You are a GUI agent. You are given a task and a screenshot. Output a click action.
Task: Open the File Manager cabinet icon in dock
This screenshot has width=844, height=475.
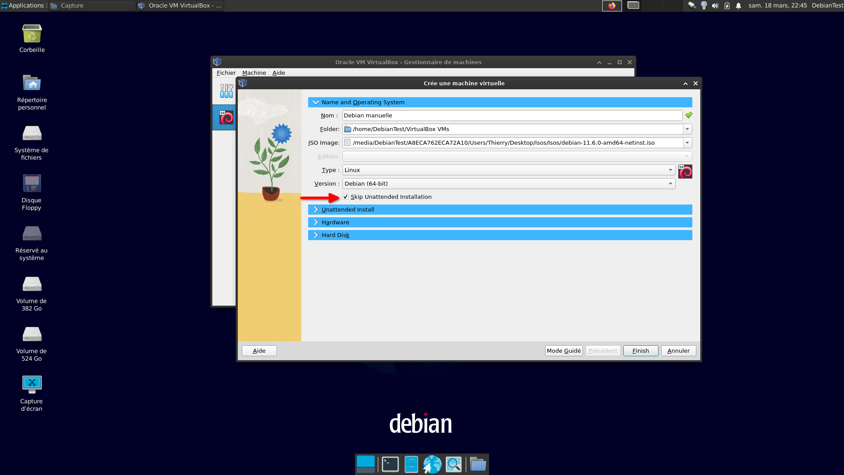(411, 464)
